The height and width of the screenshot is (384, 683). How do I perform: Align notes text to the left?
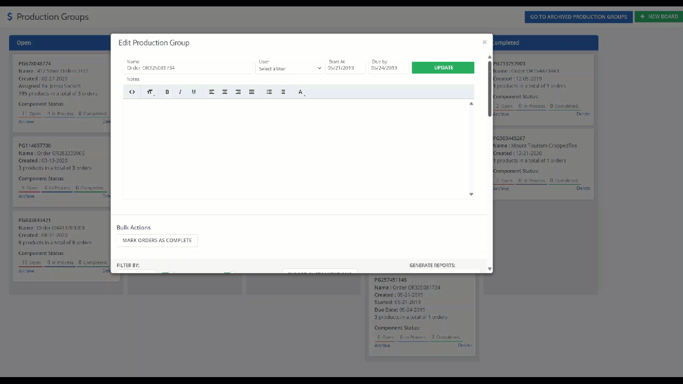212,92
